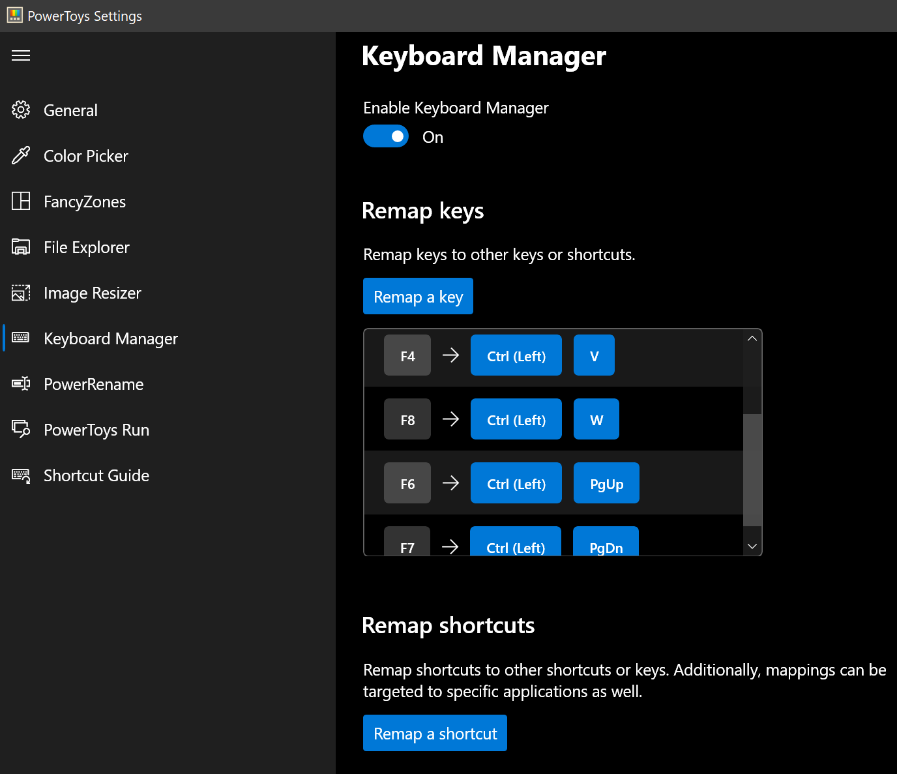The width and height of the screenshot is (897, 774).
Task: Click the Color Picker eyedropper icon
Action: click(21, 156)
